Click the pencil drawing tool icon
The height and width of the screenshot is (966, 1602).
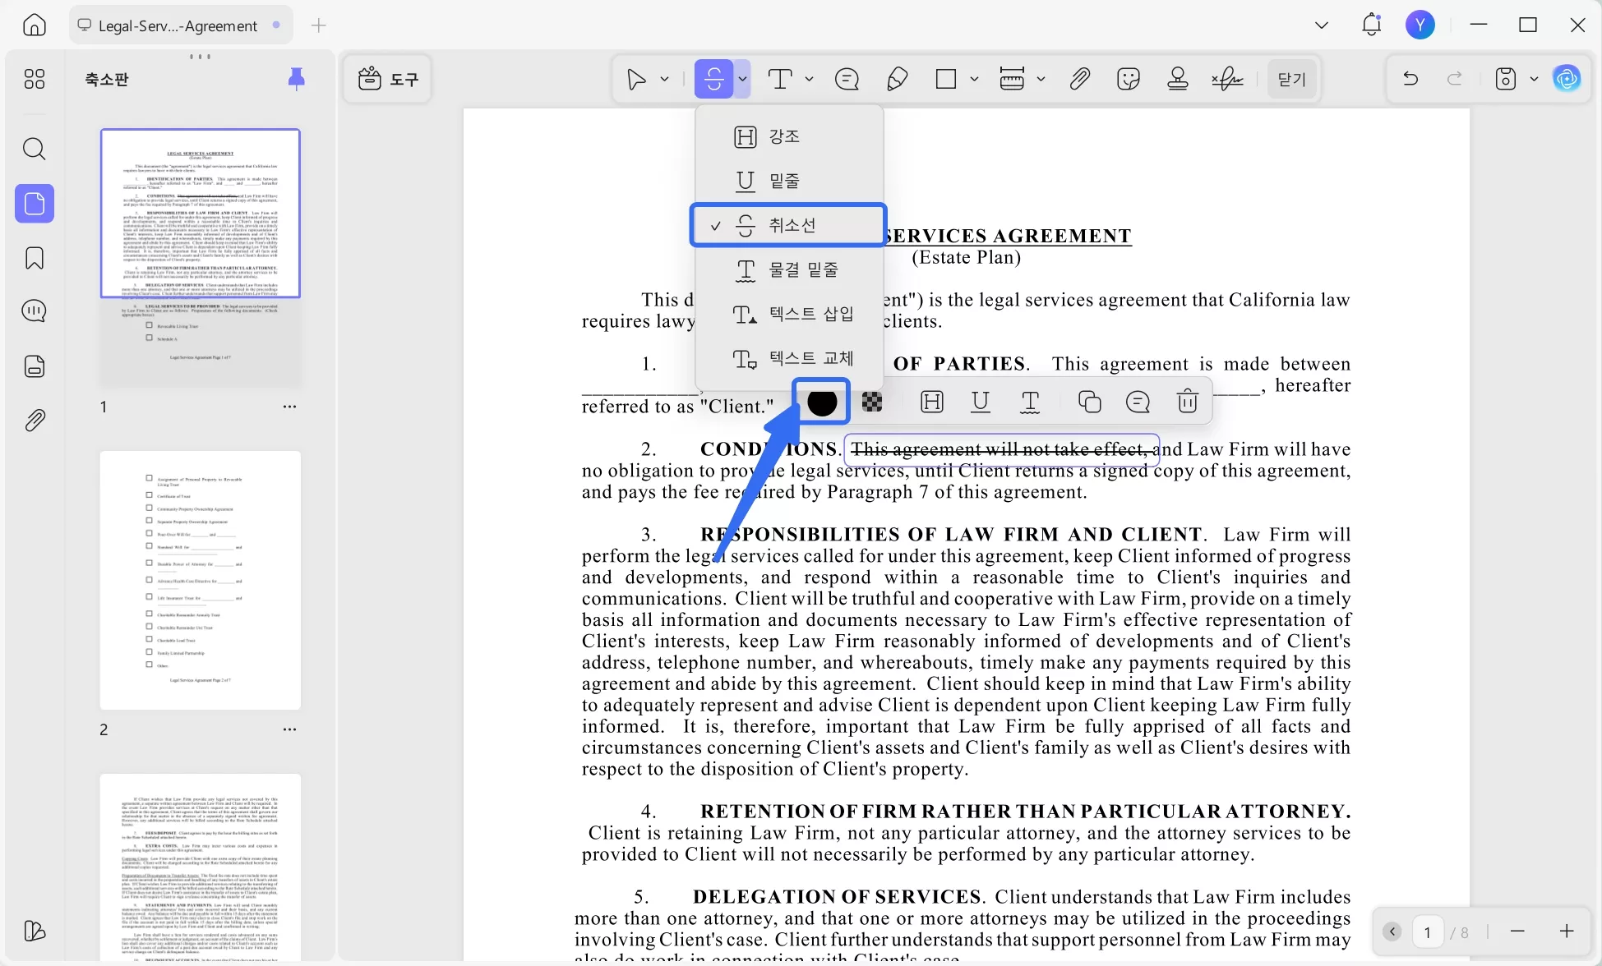click(x=897, y=79)
